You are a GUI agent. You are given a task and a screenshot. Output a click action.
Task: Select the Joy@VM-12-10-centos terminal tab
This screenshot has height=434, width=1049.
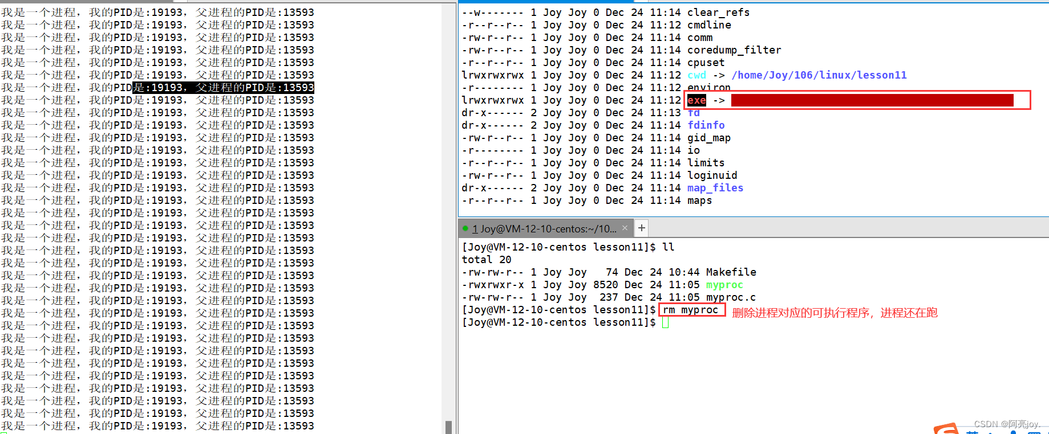pyautogui.click(x=545, y=228)
